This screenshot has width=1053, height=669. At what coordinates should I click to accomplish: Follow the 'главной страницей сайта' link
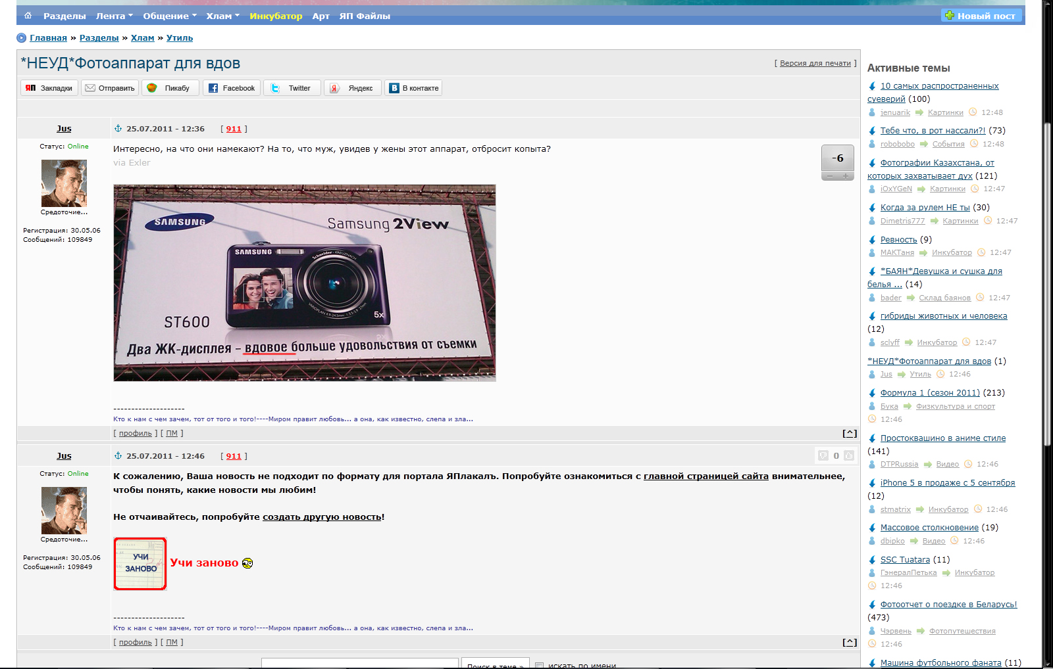click(706, 476)
